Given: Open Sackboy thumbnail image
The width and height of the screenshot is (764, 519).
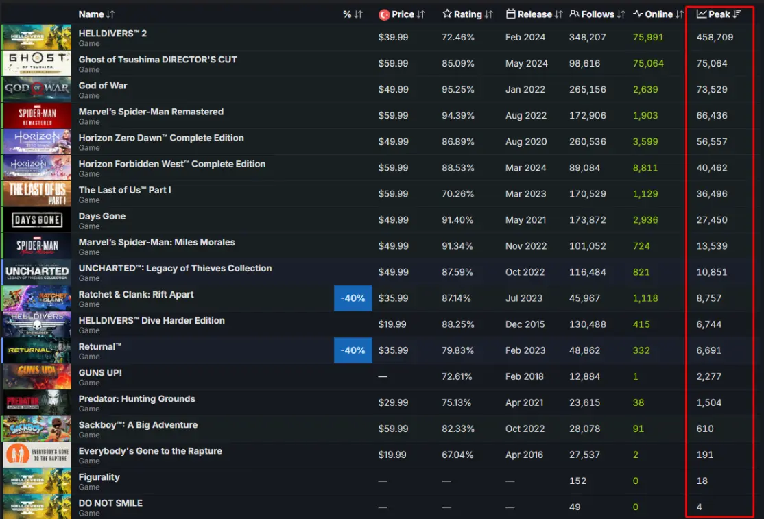Looking at the screenshot, I should click(x=37, y=429).
